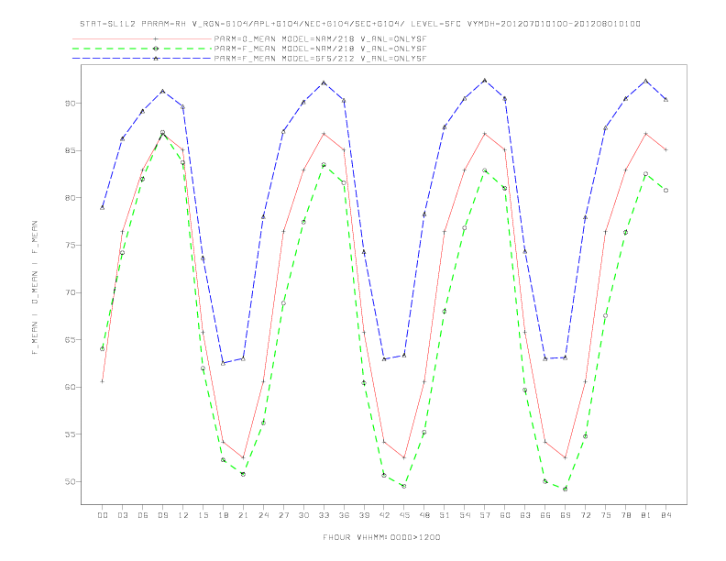The image size is (726, 561).
Task: Click x-axis forecast hour label 60
Action: 505,515
